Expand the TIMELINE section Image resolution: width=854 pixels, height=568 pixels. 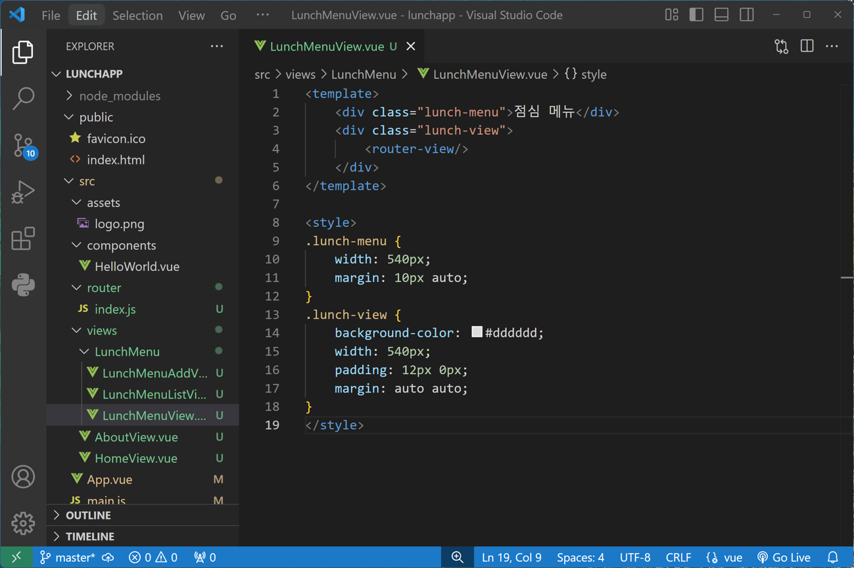143,536
